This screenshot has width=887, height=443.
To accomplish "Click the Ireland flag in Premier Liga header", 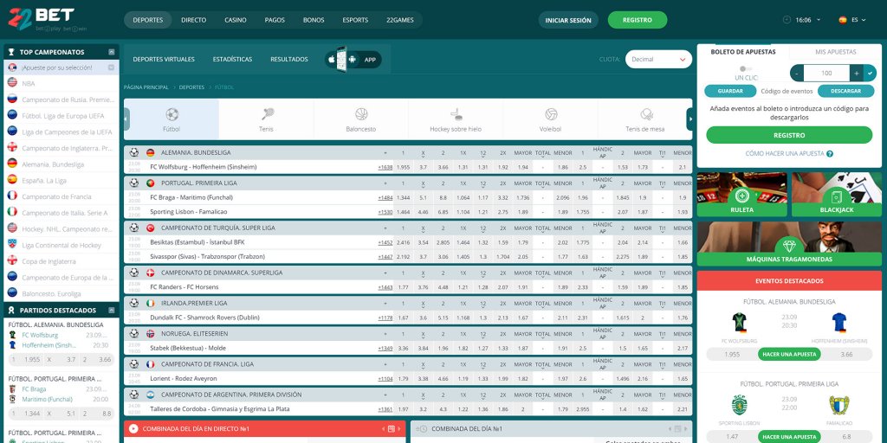I will pos(150,303).
